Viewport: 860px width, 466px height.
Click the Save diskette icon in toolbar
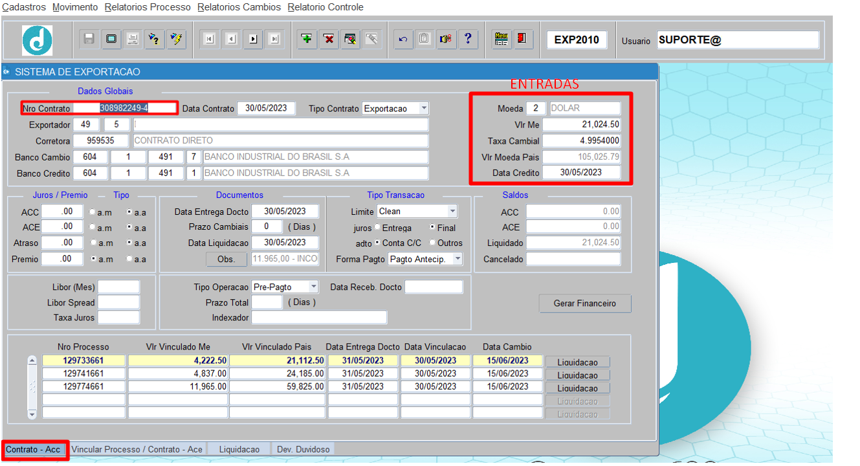(x=89, y=39)
